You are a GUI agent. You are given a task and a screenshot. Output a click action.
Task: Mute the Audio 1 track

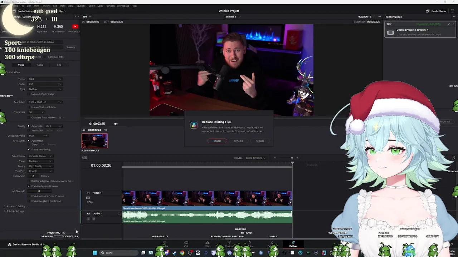tap(94, 219)
